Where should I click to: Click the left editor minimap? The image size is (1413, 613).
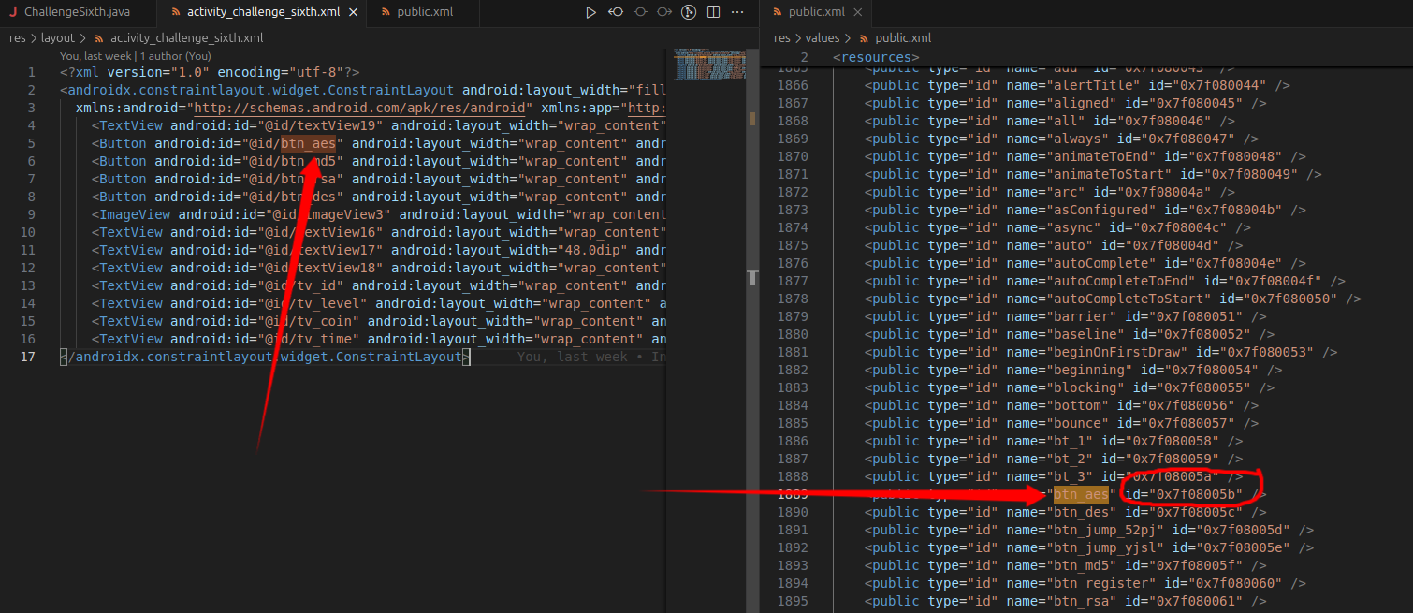click(x=710, y=65)
